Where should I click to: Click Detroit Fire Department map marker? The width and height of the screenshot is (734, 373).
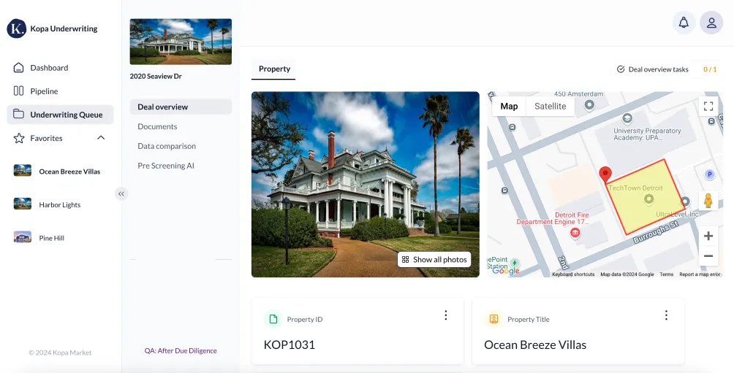[x=575, y=232]
